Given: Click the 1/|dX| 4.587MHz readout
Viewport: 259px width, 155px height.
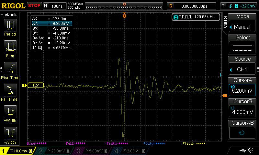Looking at the screenshot, I should 51,47.
